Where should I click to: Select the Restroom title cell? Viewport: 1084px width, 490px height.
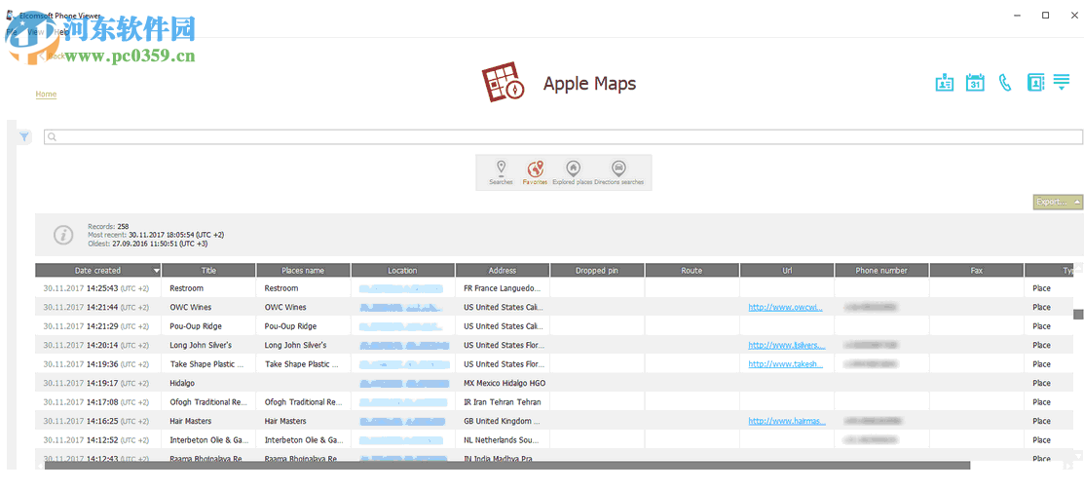click(208, 288)
